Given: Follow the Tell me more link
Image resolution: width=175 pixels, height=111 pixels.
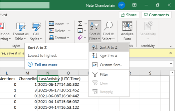Looking at the screenshot, I should tap(46, 65).
